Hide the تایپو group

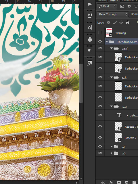click(100, 77)
